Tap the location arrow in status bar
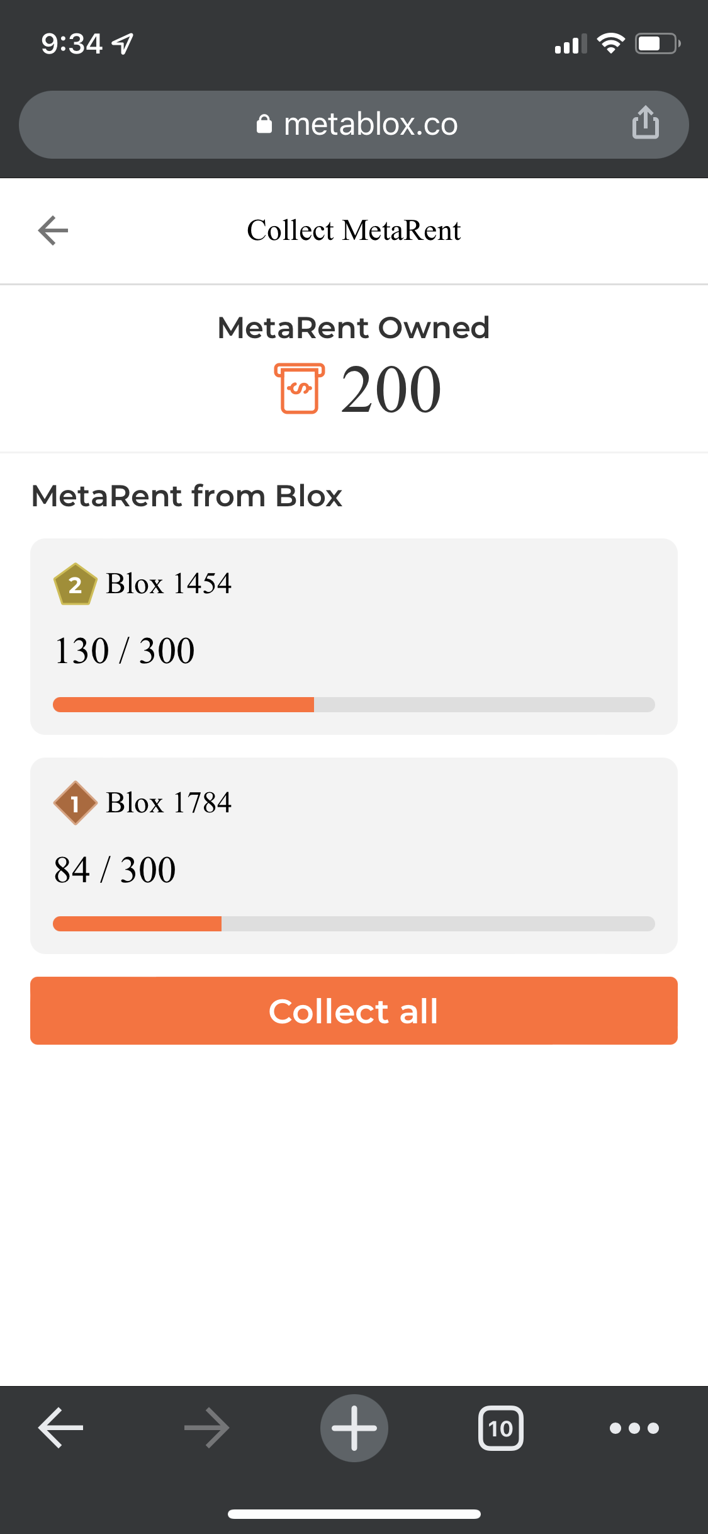Image resolution: width=708 pixels, height=1534 pixels. pos(123,43)
